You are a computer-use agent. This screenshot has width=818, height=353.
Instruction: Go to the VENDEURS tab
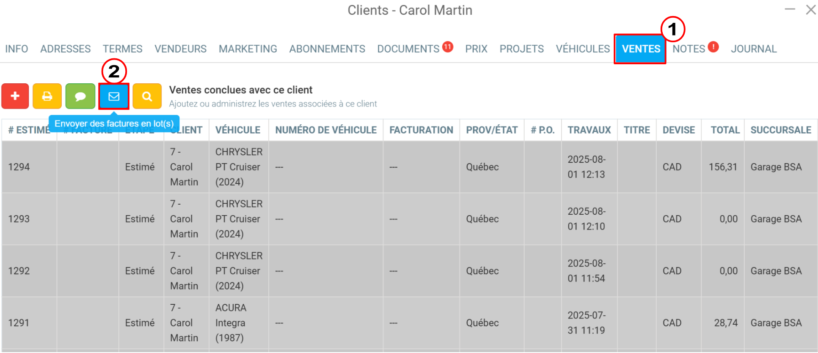[x=181, y=49]
